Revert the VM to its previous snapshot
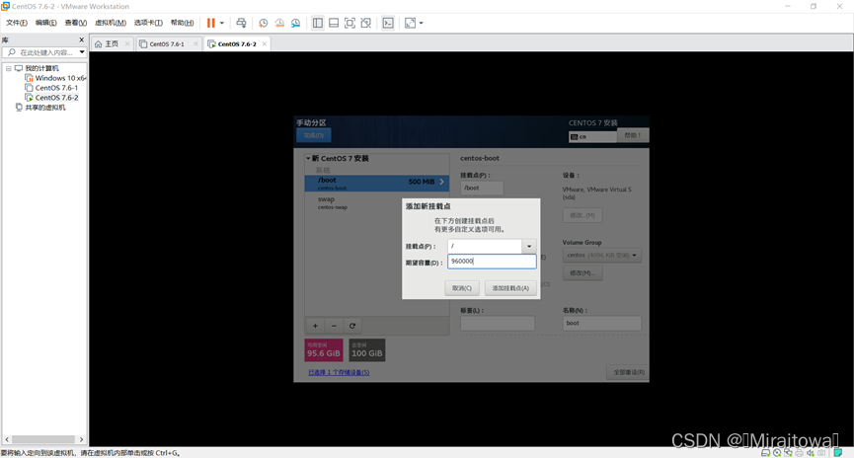This screenshot has width=854, height=458. (279, 23)
